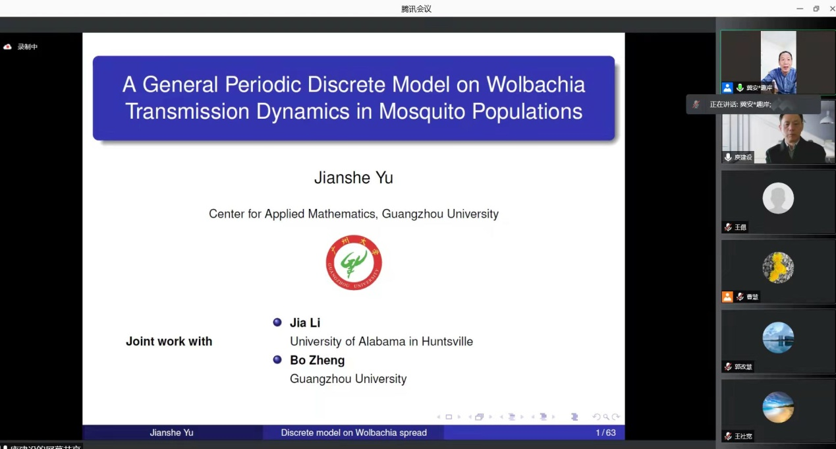Click the beamer redo forward arrow icon

[x=616, y=417]
